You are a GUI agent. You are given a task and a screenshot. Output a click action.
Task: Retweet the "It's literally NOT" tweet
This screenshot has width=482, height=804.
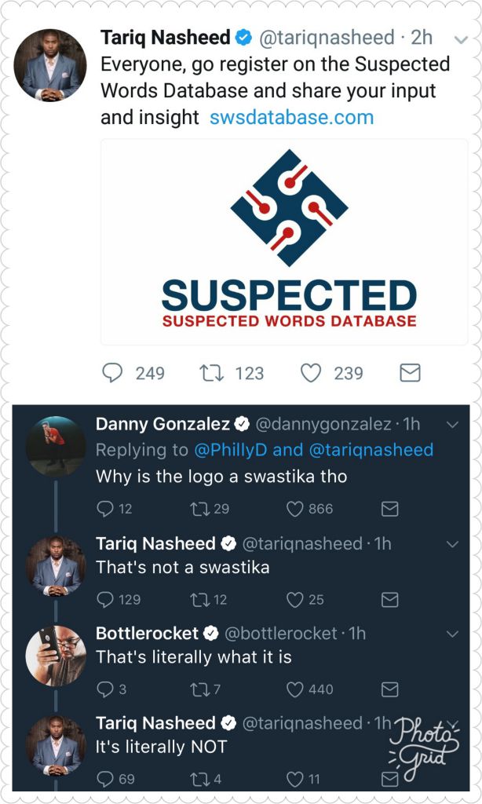(x=200, y=780)
